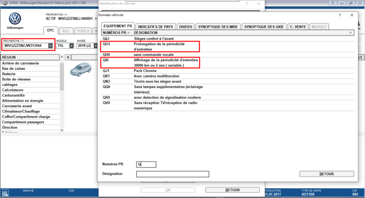This screenshot has width=365, height=198.
Task: Click scroll up arrow of the Région list
Action: tap(62, 57)
